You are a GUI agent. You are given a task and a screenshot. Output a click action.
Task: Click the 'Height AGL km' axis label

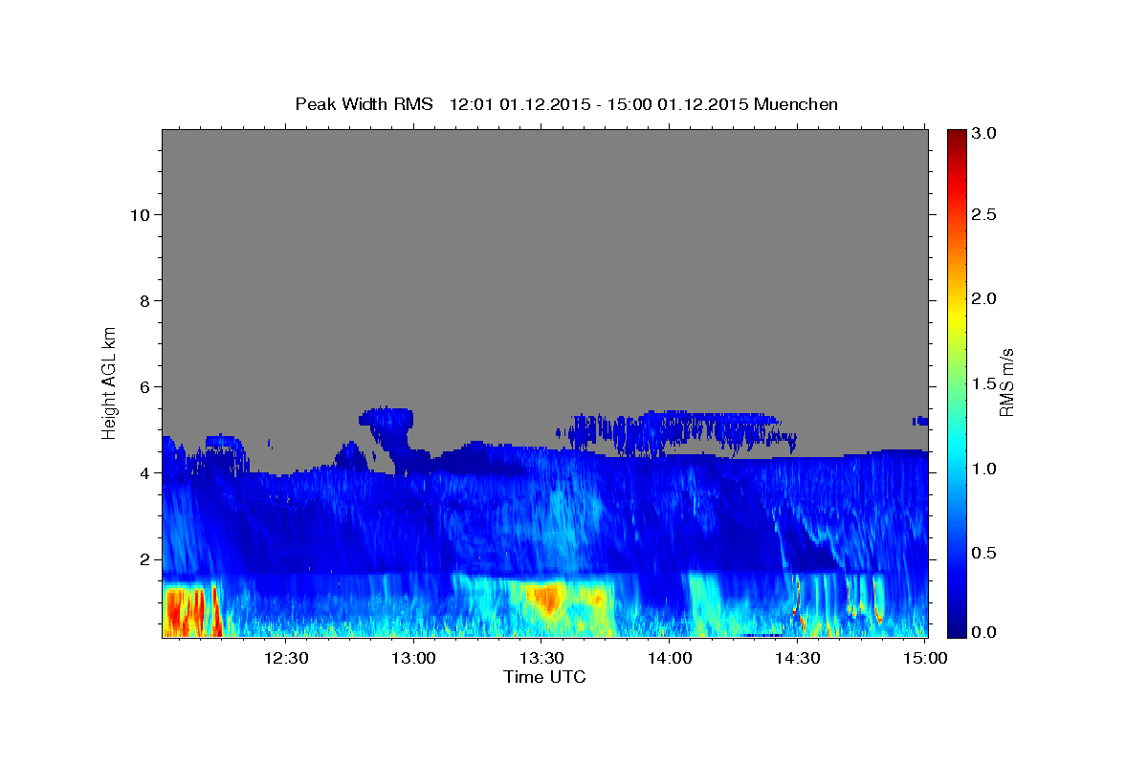pos(110,382)
